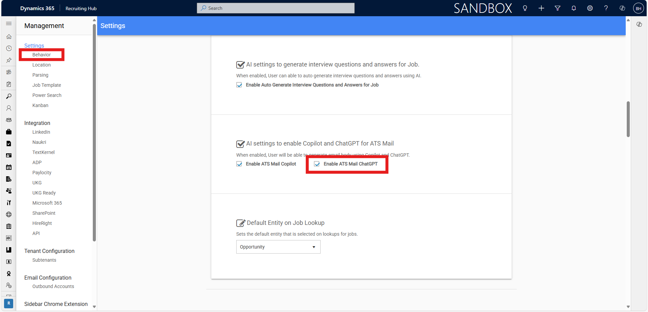
Task: Open the BH user account avatar
Action: click(639, 8)
